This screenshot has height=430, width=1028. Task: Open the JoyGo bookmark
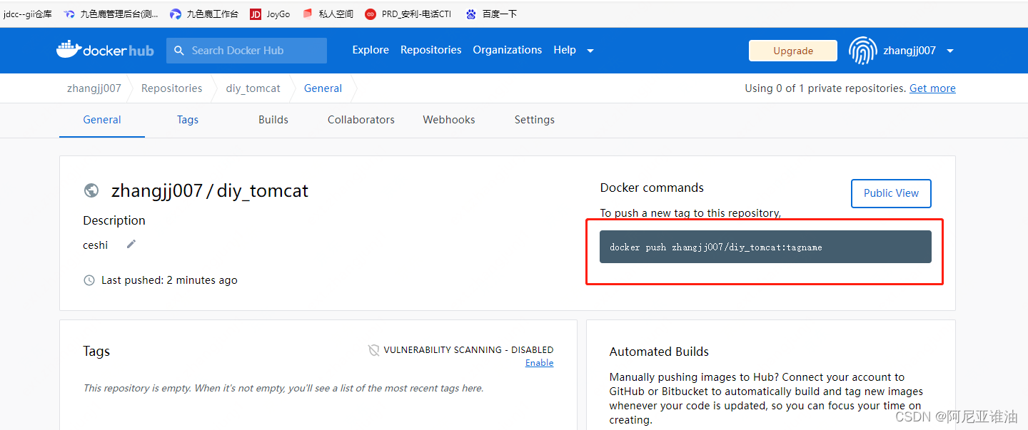coord(270,14)
